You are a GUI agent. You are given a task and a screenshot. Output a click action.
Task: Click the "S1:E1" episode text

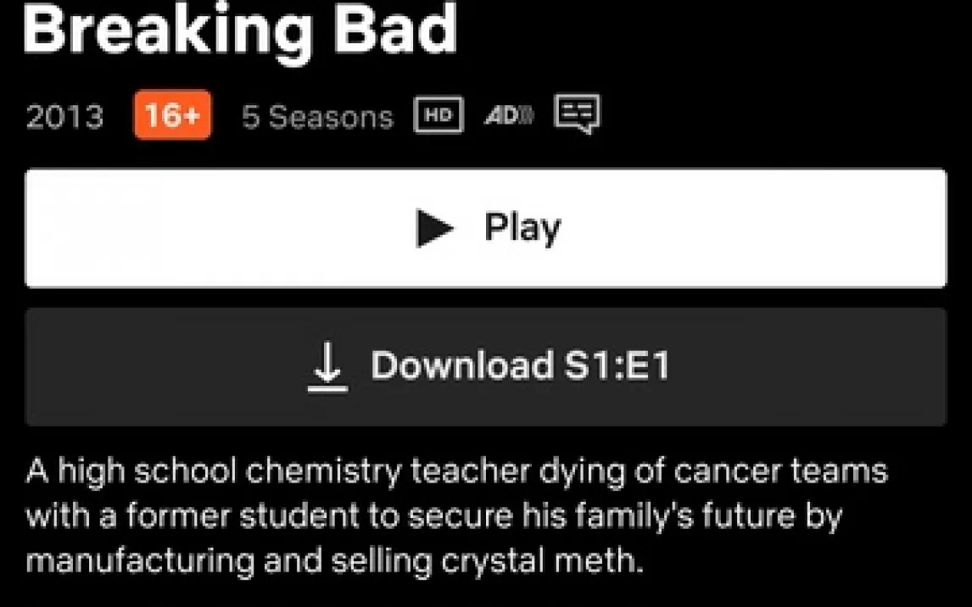[x=617, y=366]
